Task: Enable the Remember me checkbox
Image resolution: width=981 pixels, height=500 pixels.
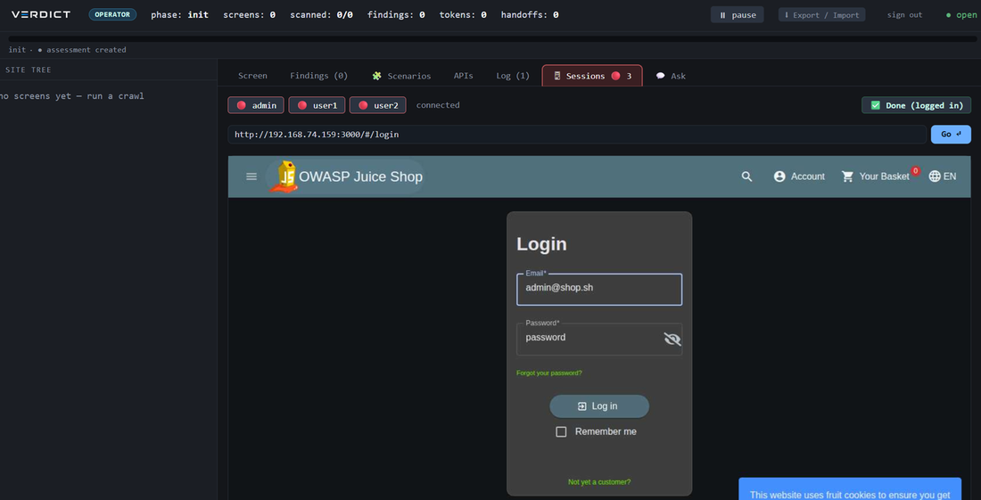Action: [561, 432]
